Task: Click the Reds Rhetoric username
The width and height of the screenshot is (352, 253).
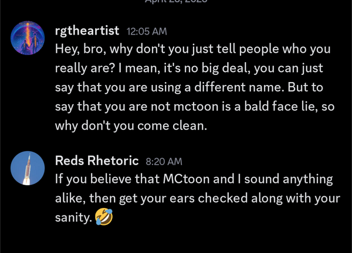Action: [x=97, y=160]
